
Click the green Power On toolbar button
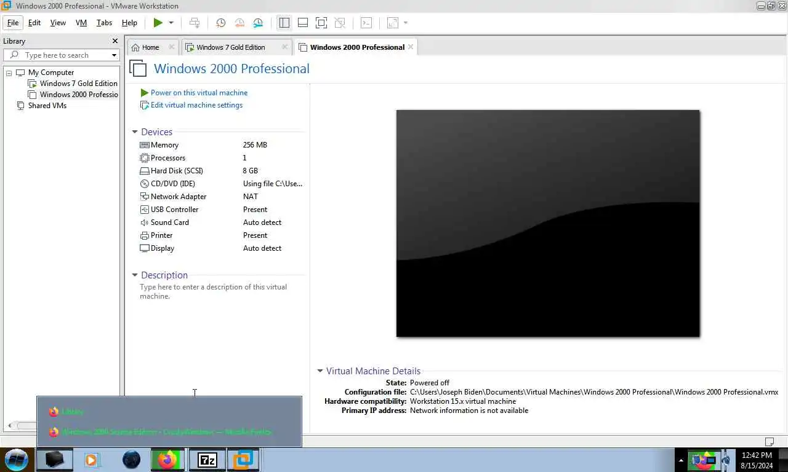[158, 23]
